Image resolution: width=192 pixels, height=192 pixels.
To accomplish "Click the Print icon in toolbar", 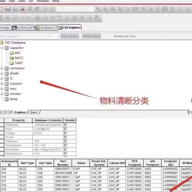I will click(x=15, y=9).
